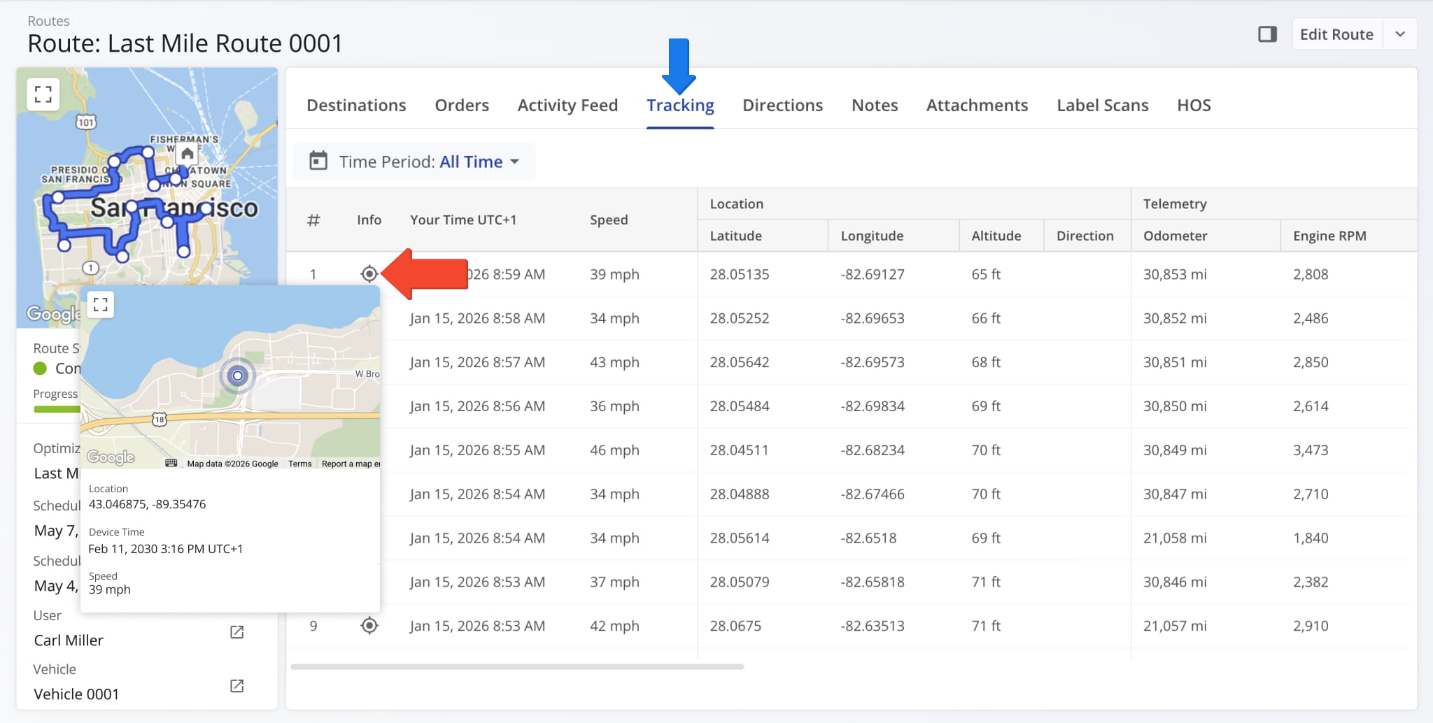This screenshot has width=1433, height=723.
Task: Click the calendar icon beside Time Period
Action: pos(318,162)
